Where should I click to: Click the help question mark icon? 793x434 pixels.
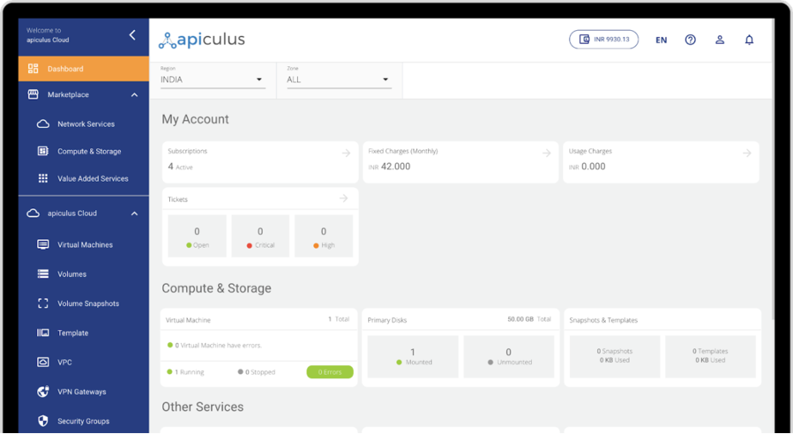pyautogui.click(x=690, y=39)
